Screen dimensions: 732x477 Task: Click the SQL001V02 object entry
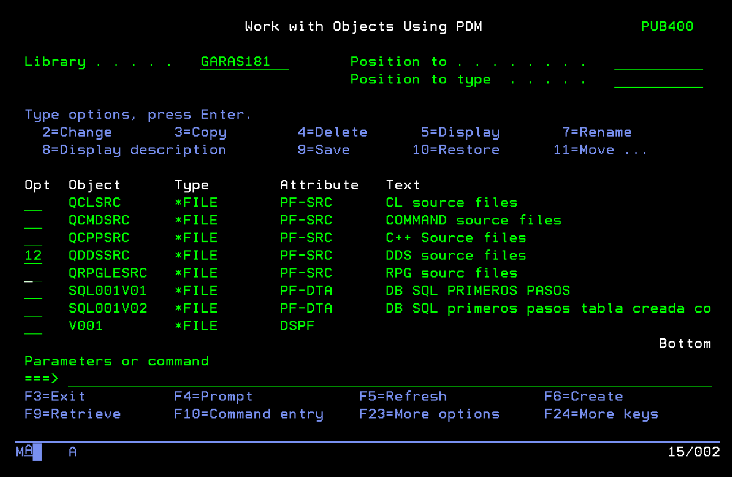[108, 308]
